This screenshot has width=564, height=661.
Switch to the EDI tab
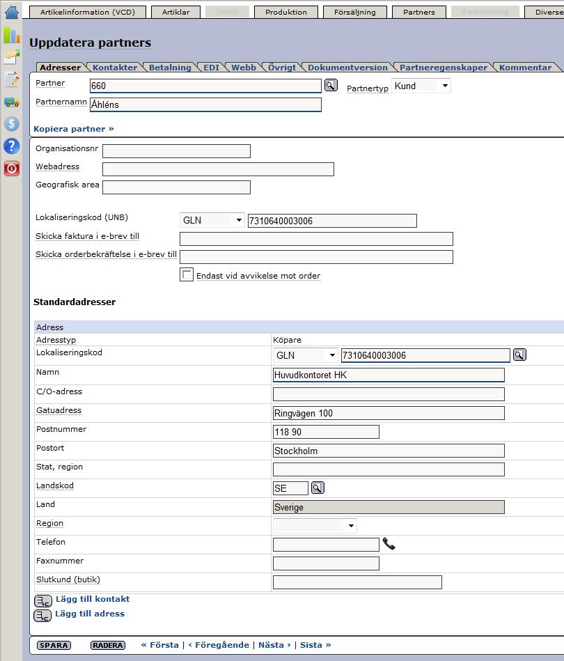pyautogui.click(x=211, y=68)
